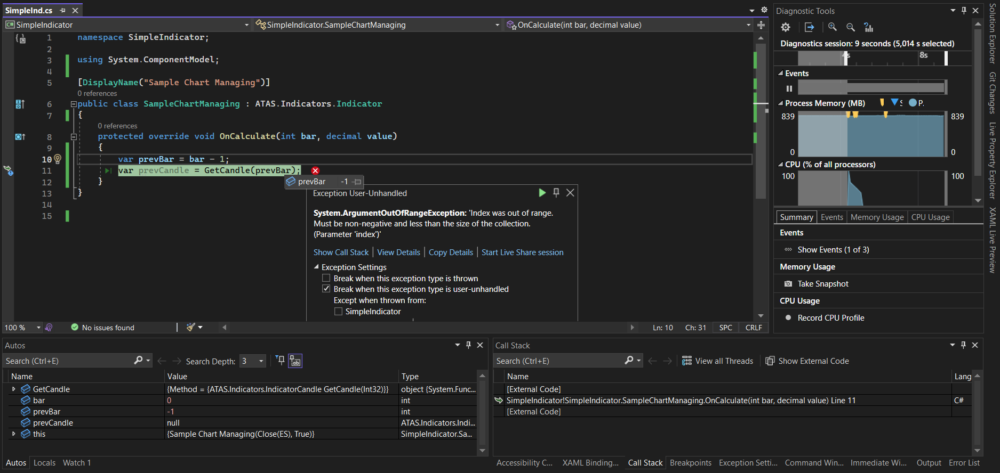The image size is (1000, 473).
Task: Click View Details link
Action: coord(399,252)
